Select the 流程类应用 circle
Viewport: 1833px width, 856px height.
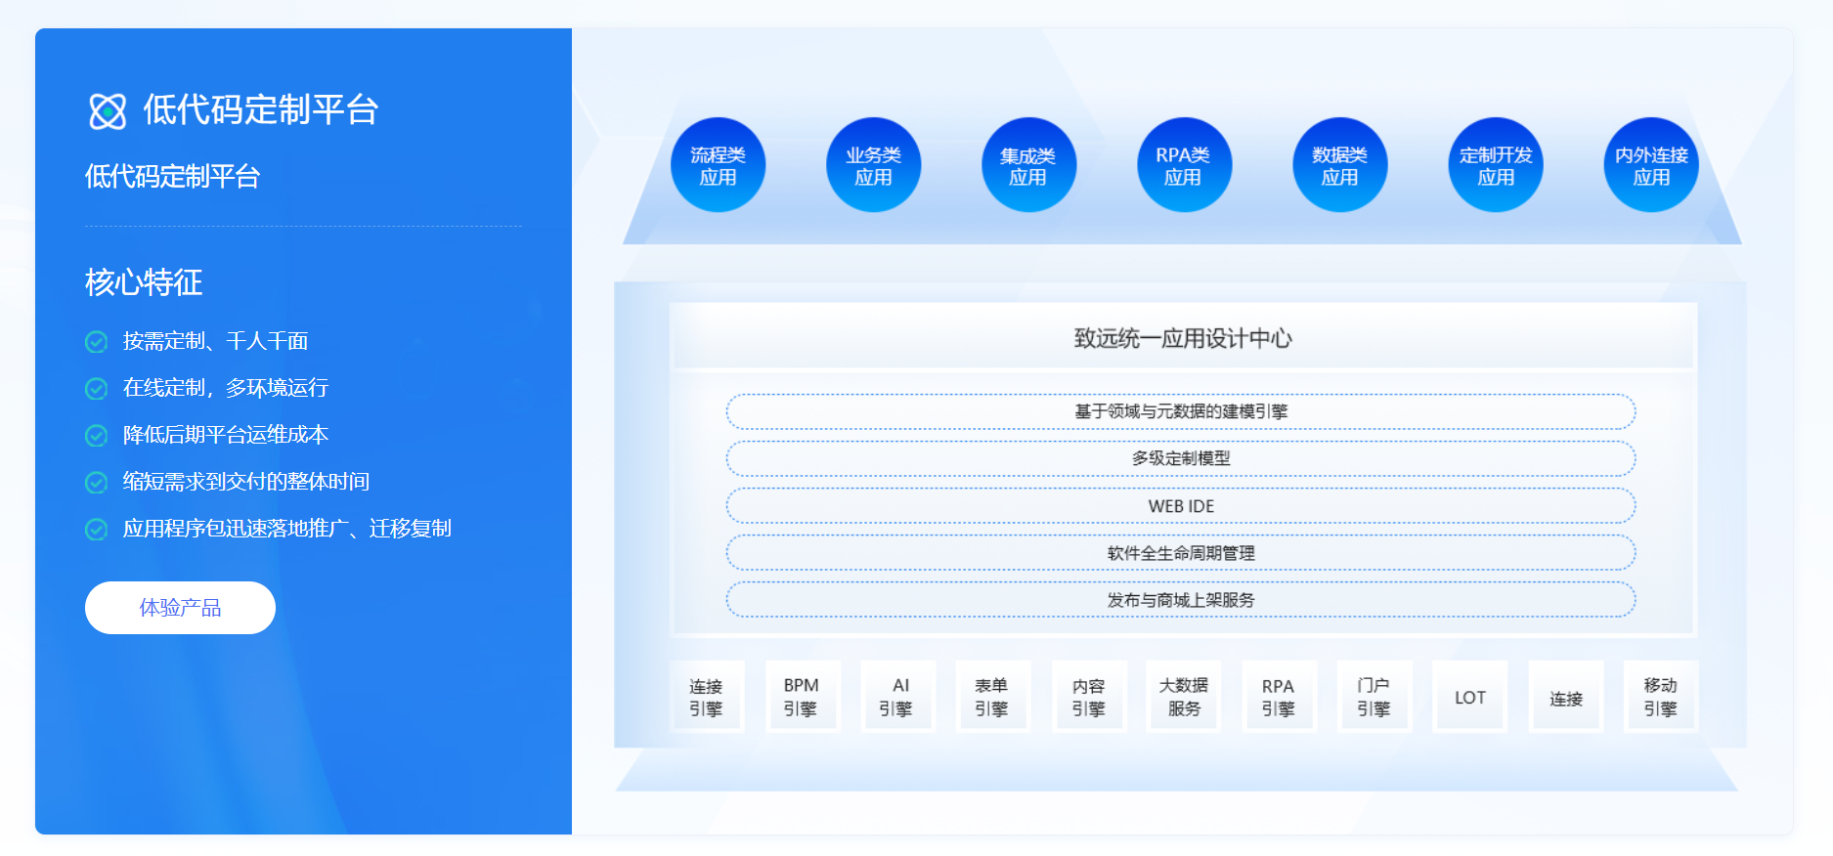718,165
